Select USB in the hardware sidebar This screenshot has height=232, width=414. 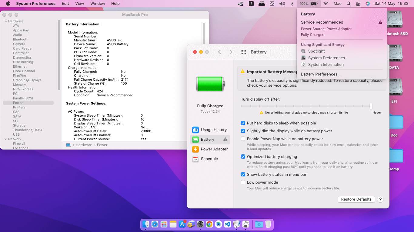[x=16, y=135]
